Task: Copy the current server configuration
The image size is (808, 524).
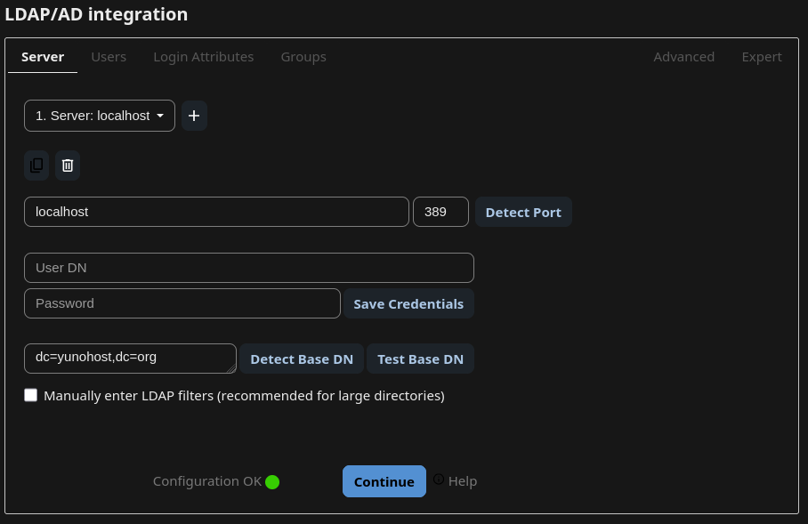Action: (36, 165)
